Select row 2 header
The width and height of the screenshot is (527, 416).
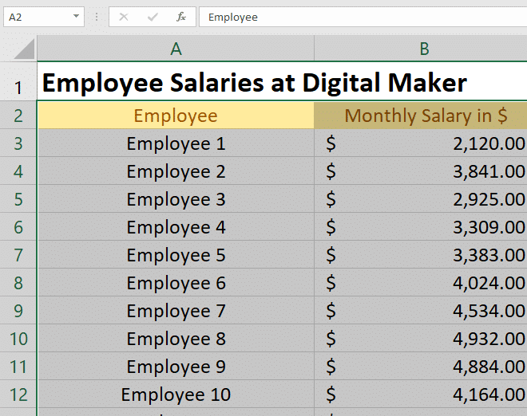tap(18, 116)
